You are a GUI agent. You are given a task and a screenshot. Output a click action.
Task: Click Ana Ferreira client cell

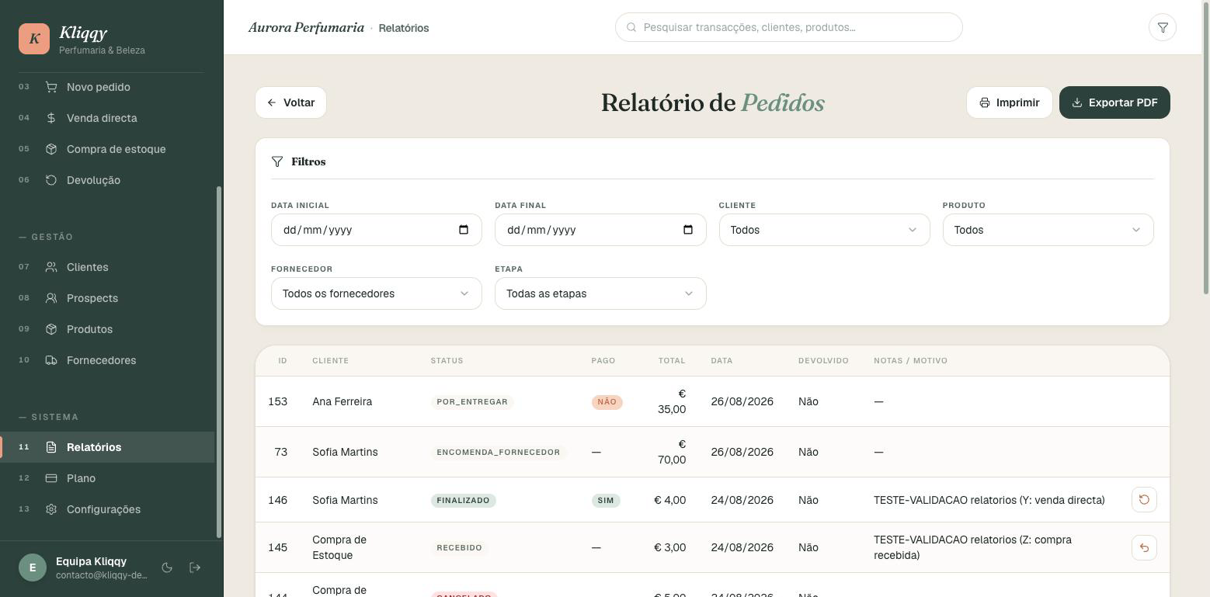tap(342, 401)
